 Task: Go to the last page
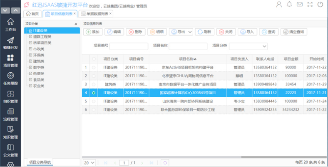152,163
